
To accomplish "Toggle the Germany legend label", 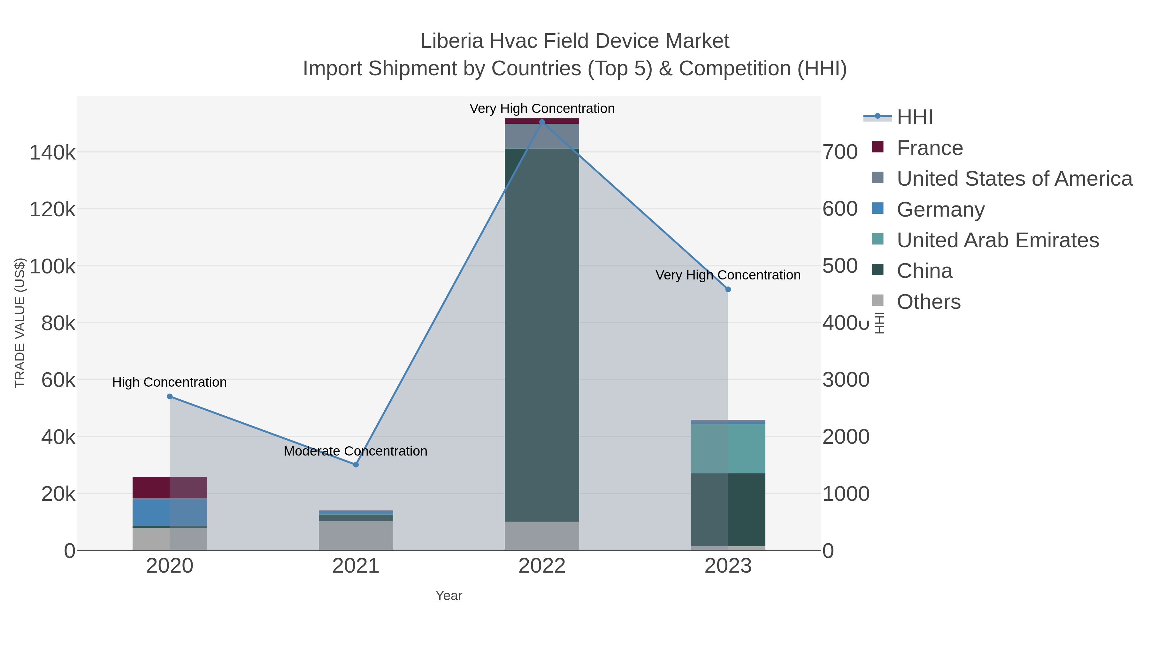I will 941,210.
